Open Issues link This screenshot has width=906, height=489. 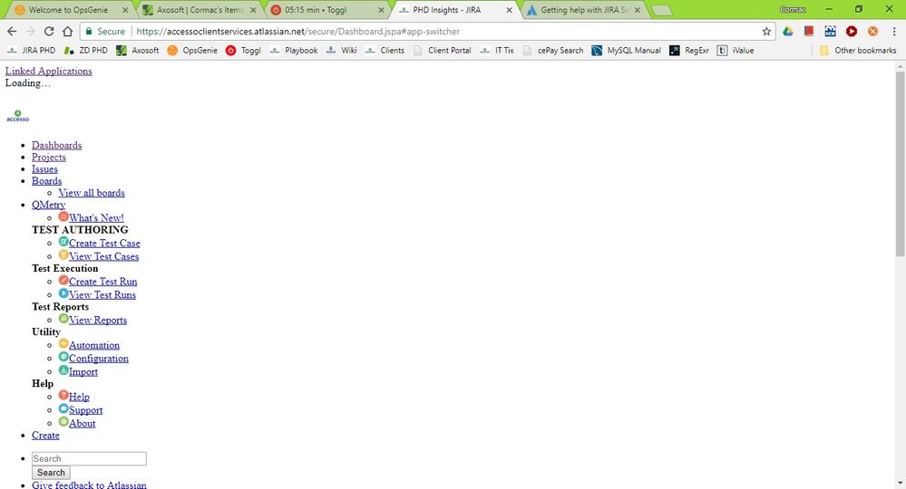44,169
